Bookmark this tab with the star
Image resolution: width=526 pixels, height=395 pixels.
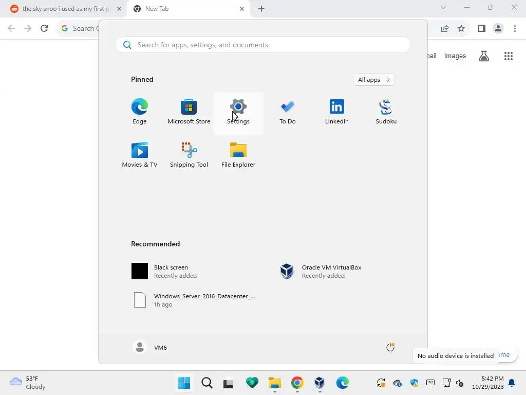[461, 28]
